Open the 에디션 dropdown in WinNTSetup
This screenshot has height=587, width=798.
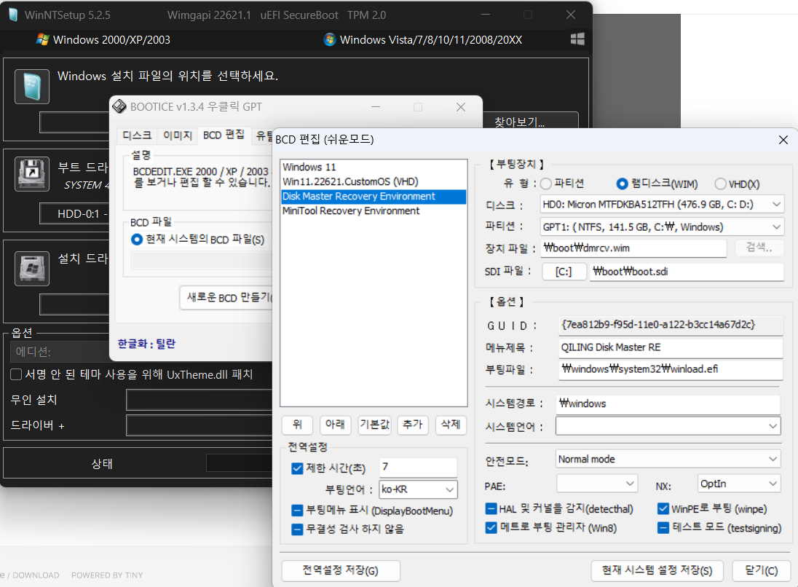(60, 351)
